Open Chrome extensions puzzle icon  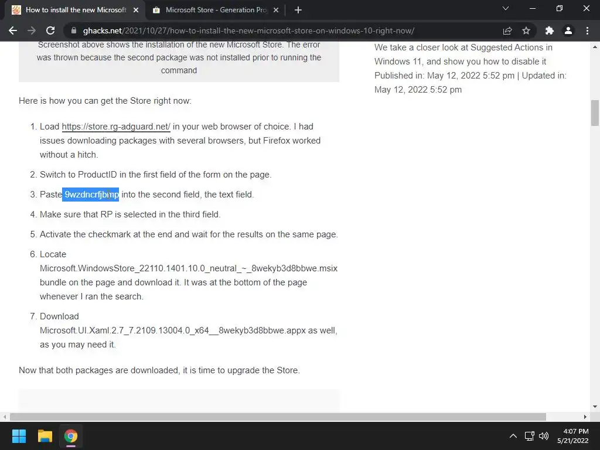[550, 30]
